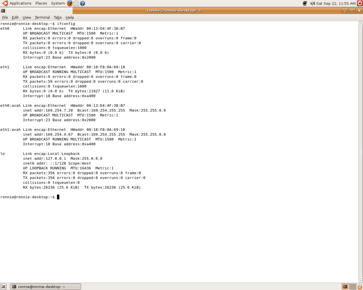
Task: Select the first workspace in workspace switcher
Action: (x=345, y=286)
